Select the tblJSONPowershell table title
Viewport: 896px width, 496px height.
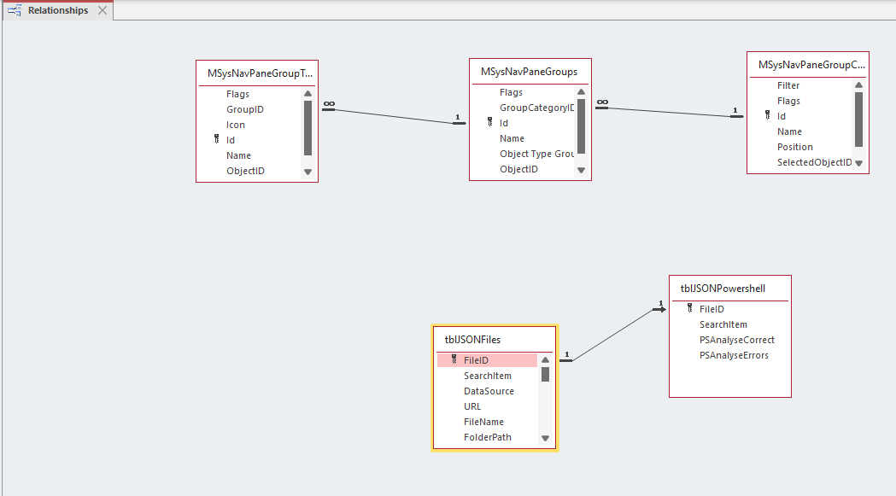click(723, 289)
